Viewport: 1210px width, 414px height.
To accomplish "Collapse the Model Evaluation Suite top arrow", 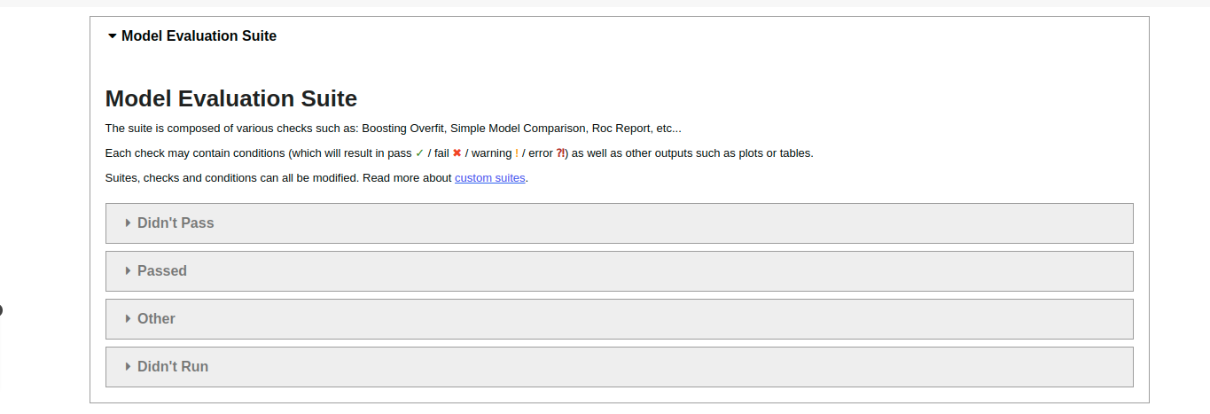I will coord(112,36).
